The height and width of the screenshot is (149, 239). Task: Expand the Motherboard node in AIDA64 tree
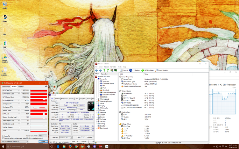pos(96,99)
